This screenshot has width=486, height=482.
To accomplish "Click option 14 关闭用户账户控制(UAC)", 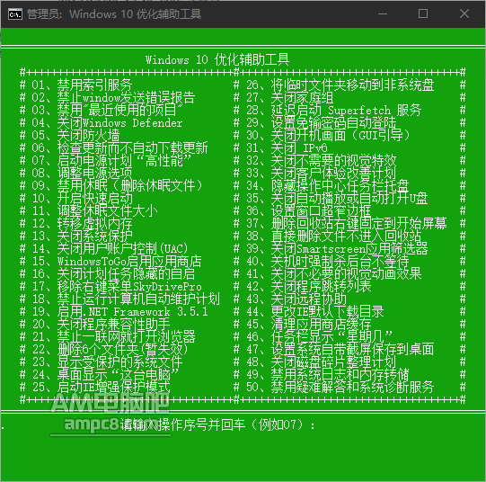I will [110, 249].
